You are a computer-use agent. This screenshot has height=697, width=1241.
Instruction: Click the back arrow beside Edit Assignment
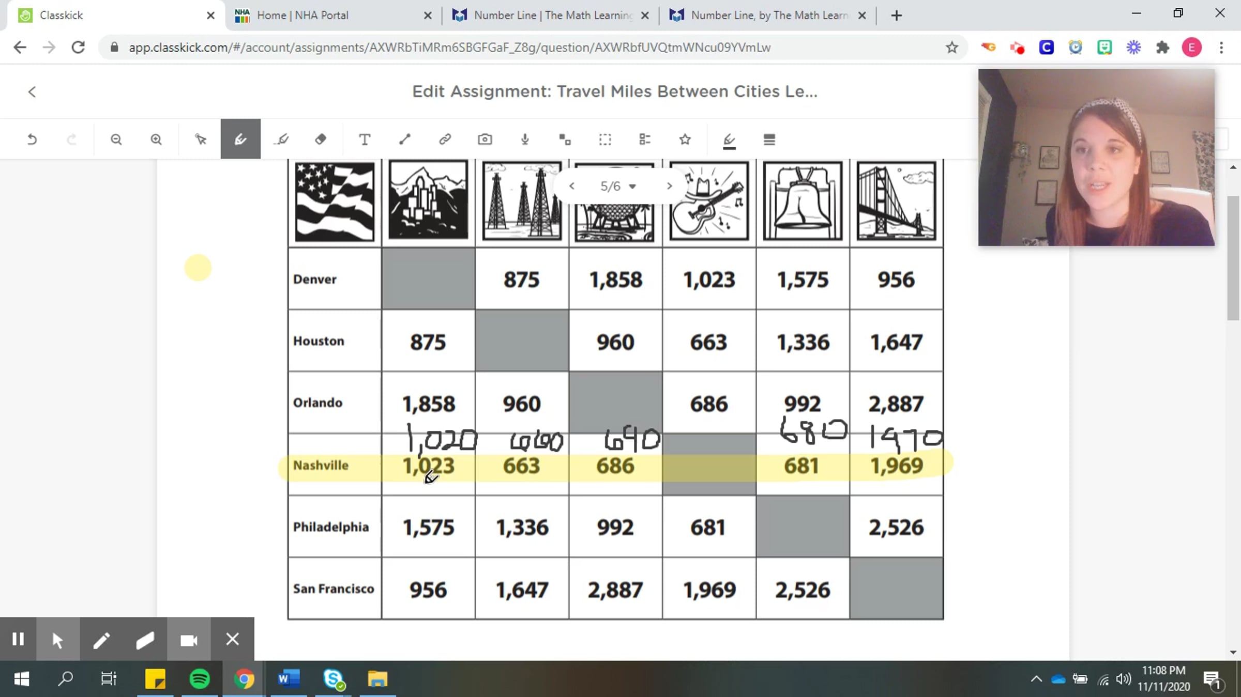[x=32, y=92]
